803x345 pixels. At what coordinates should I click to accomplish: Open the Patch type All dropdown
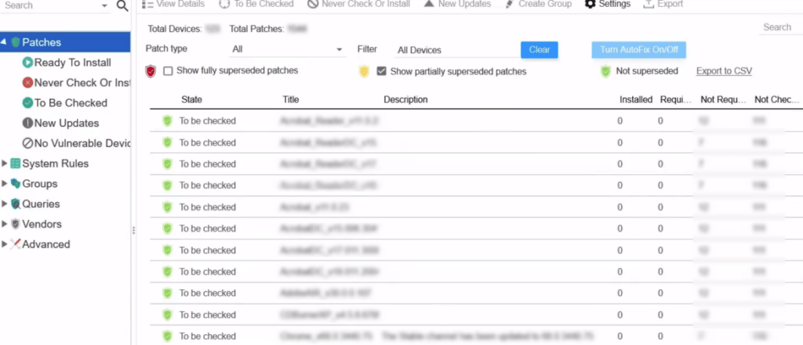coord(287,49)
